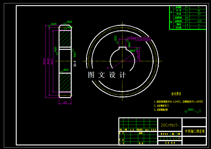
Task: Click the 14 keyway width dimension
Action: (x=131, y=38)
